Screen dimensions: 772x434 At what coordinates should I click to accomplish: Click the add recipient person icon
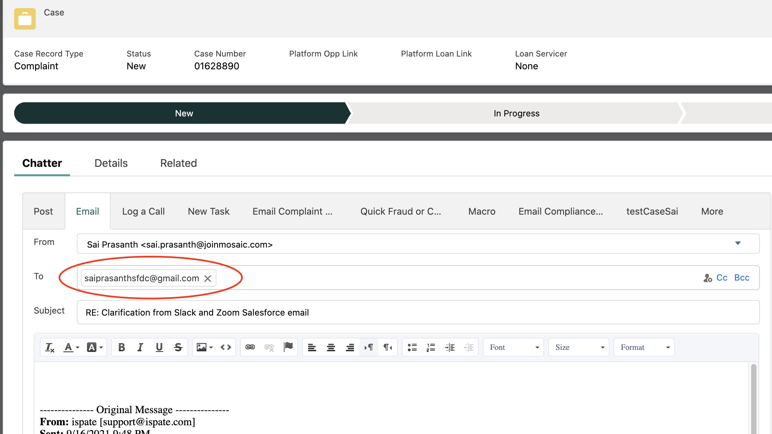707,278
